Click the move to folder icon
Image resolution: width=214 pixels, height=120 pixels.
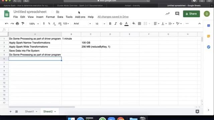[x=58, y=12]
